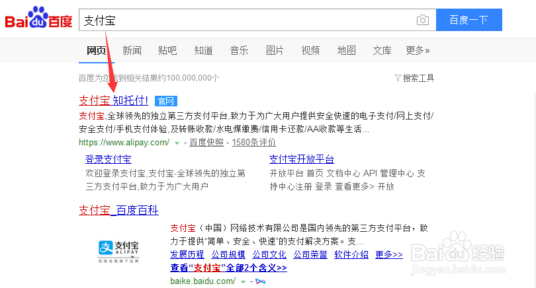Open the 1580条评价 link
The width and height of the screenshot is (536, 288).
[253, 143]
